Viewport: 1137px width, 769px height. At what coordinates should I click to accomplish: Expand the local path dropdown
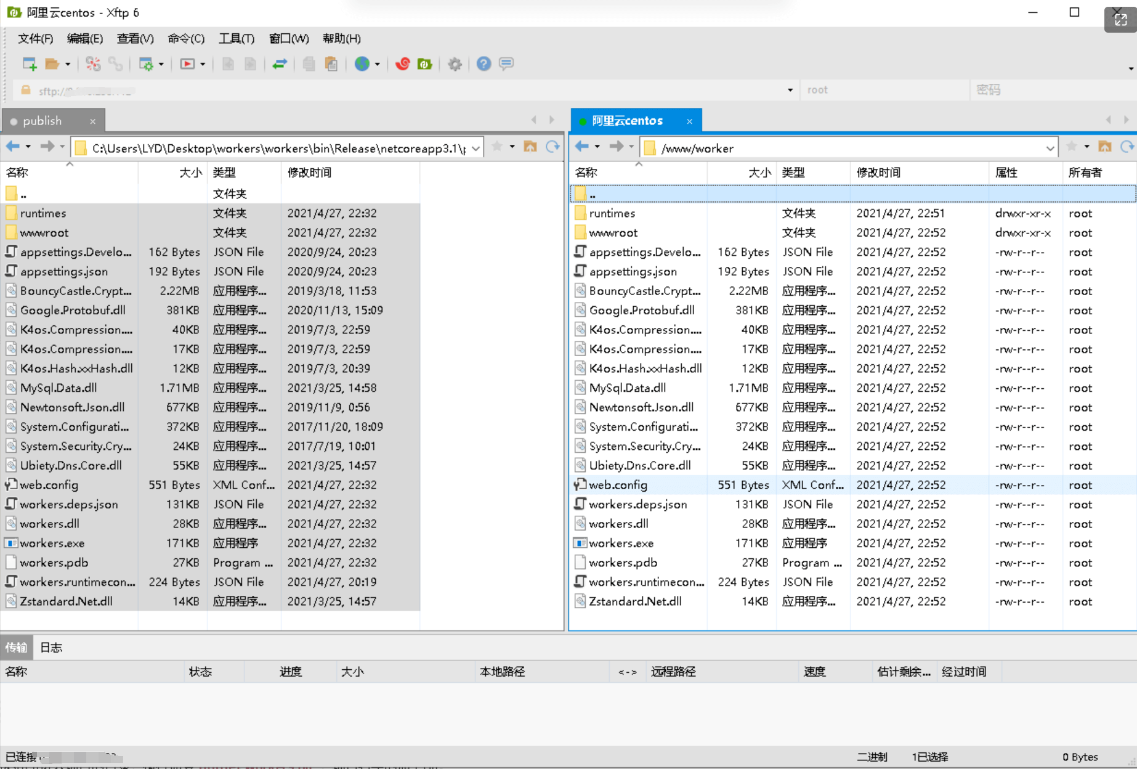pos(476,149)
